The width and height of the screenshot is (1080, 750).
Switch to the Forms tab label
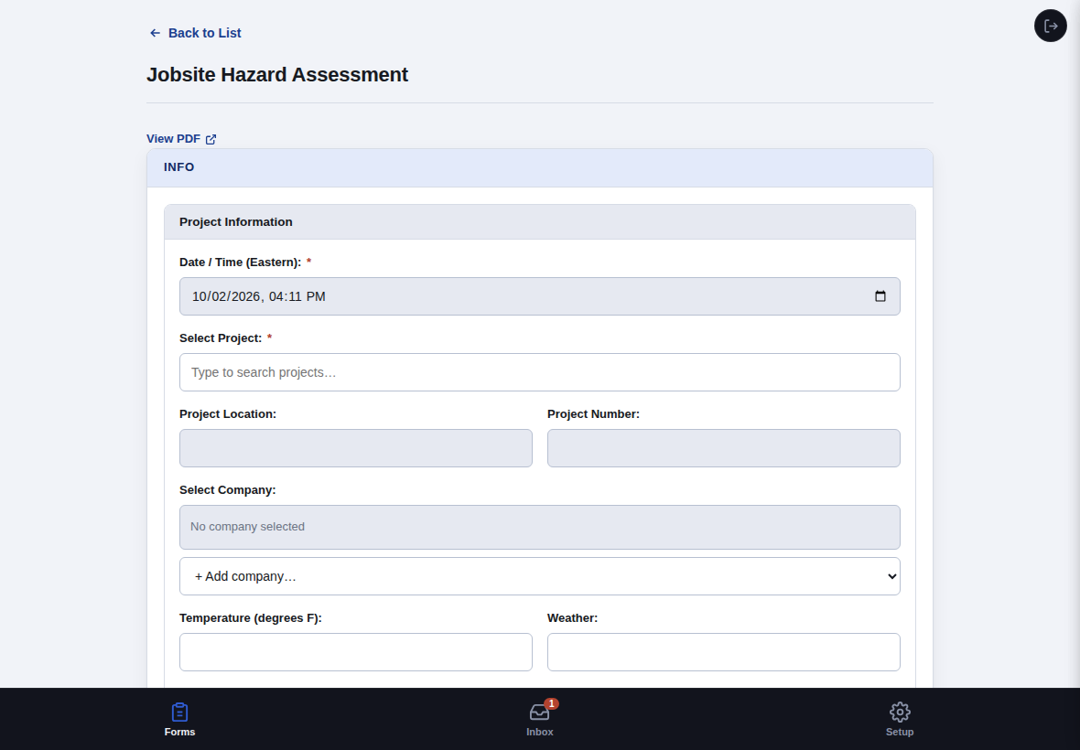click(x=179, y=732)
